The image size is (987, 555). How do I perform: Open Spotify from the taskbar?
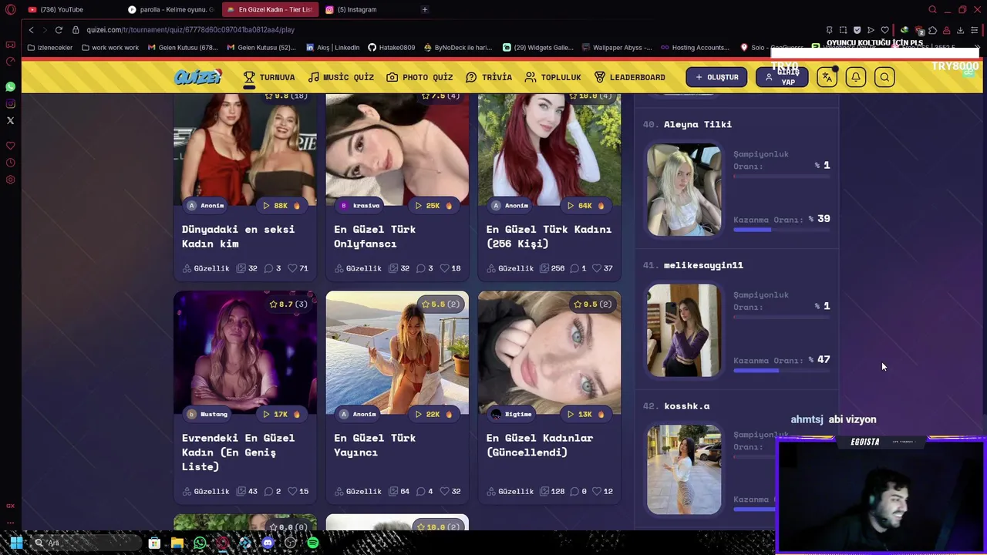[312, 543]
